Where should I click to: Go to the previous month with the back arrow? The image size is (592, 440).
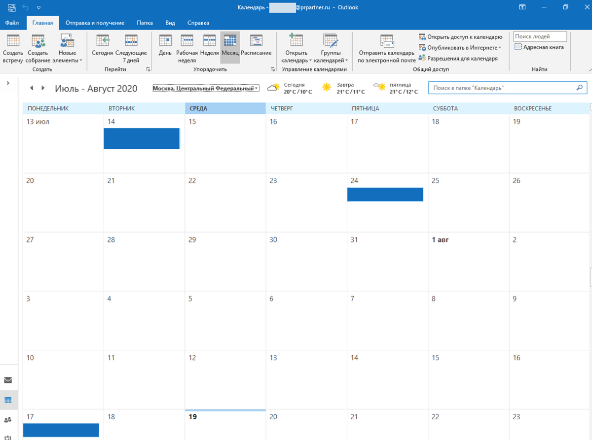(32, 88)
